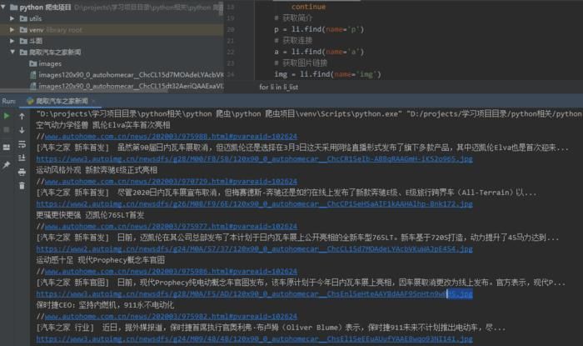This screenshot has height=346, width=583.
Task: Open the autohome news link 970729.html
Action: 171,181
